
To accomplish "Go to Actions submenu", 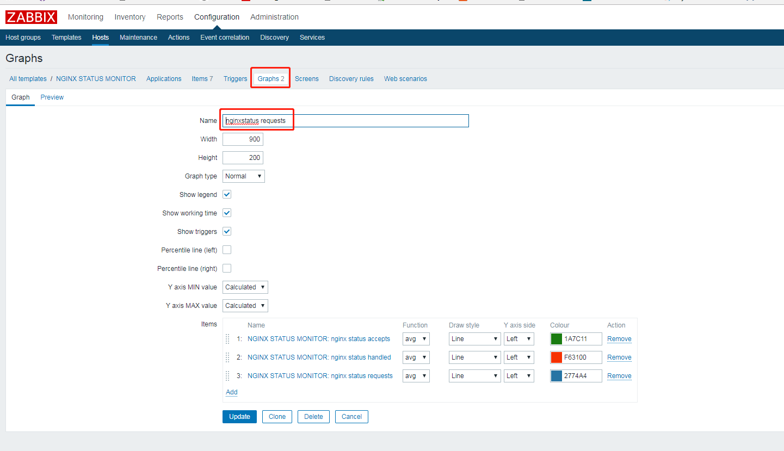I will (178, 38).
